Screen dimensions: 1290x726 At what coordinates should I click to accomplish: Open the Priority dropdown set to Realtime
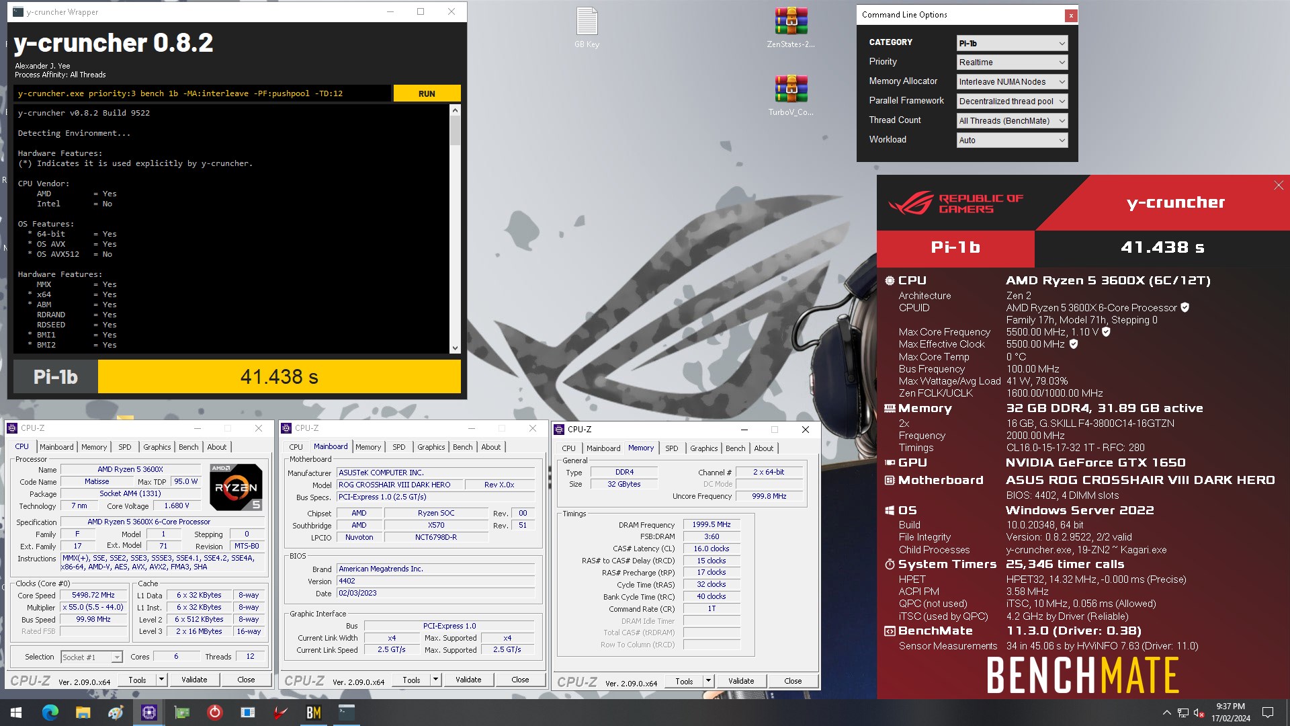point(1012,63)
